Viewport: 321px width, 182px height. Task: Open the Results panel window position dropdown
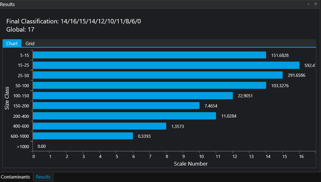click(309, 4)
